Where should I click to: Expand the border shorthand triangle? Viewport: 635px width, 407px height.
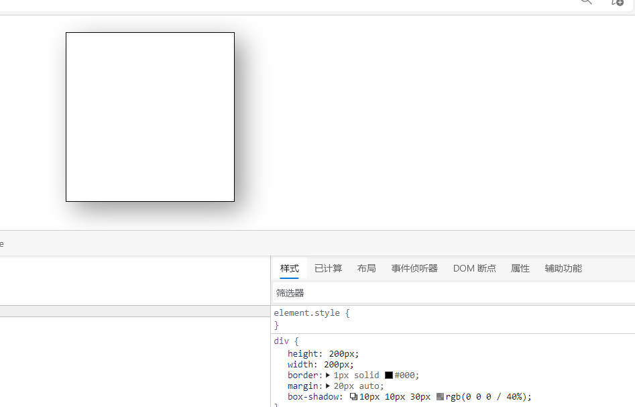328,375
